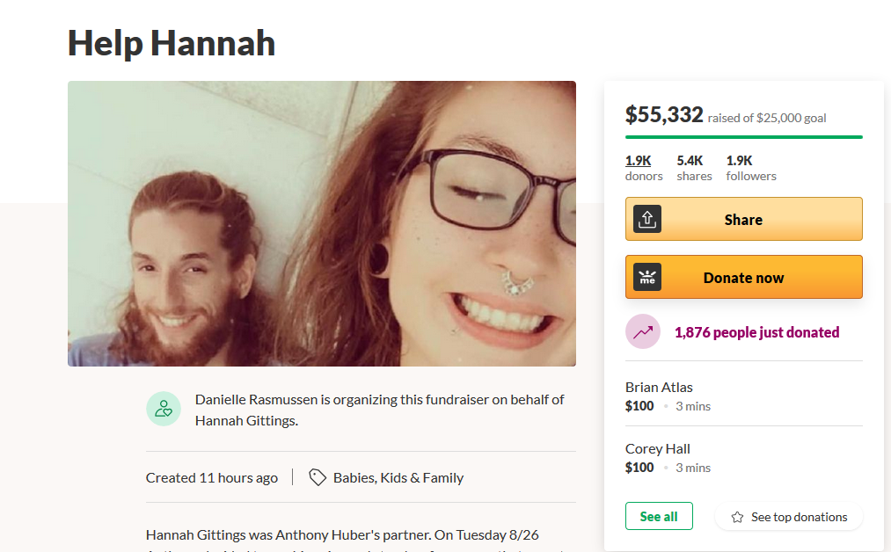Click the organizer beneficiary icon

click(x=164, y=409)
